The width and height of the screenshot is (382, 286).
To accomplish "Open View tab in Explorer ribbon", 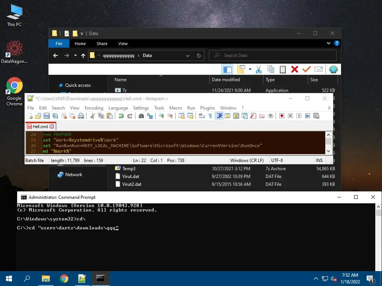I will 123,44.
